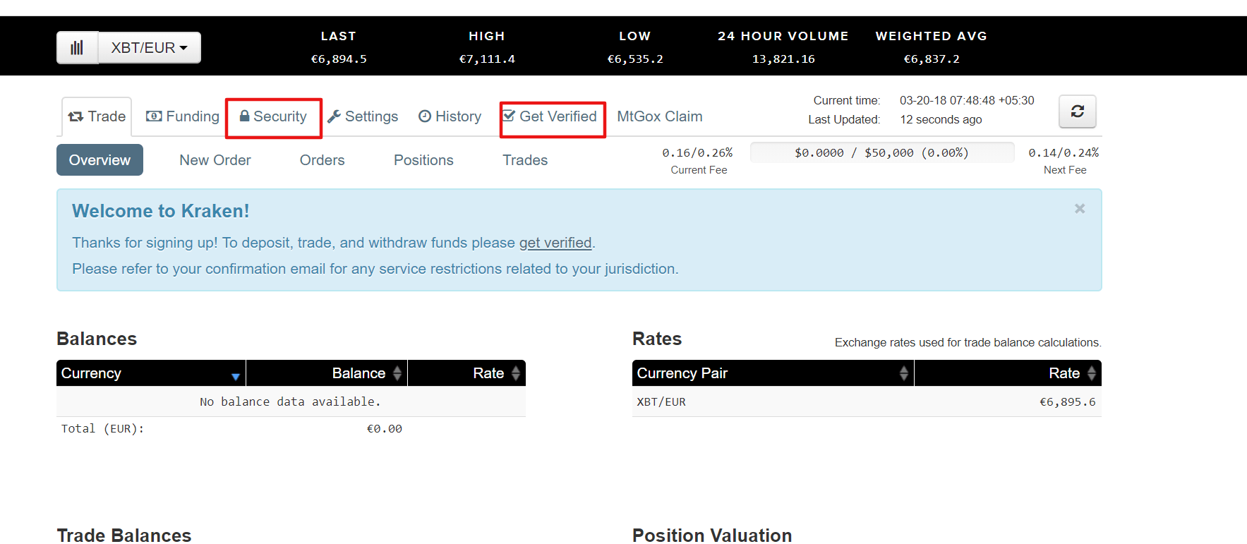Open the History tab

click(450, 116)
